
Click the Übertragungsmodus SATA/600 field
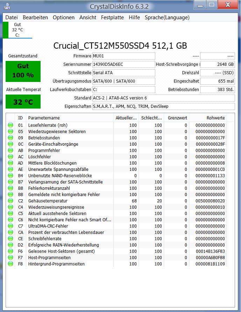(x=123, y=81)
